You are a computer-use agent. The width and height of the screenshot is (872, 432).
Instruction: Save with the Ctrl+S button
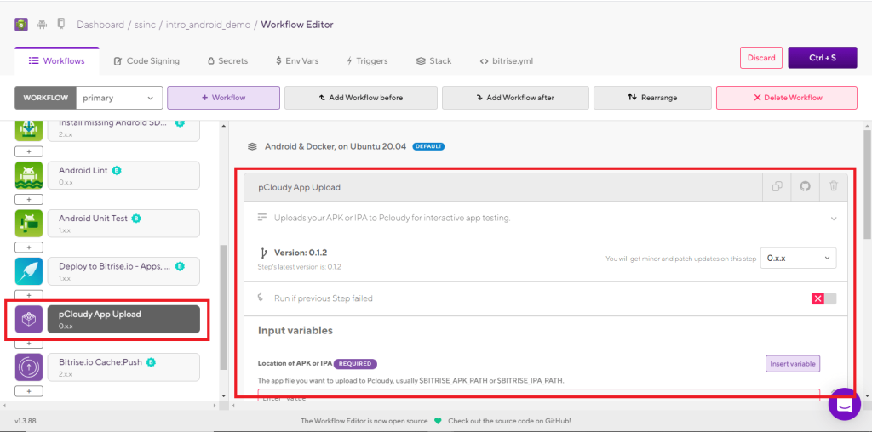coord(823,58)
